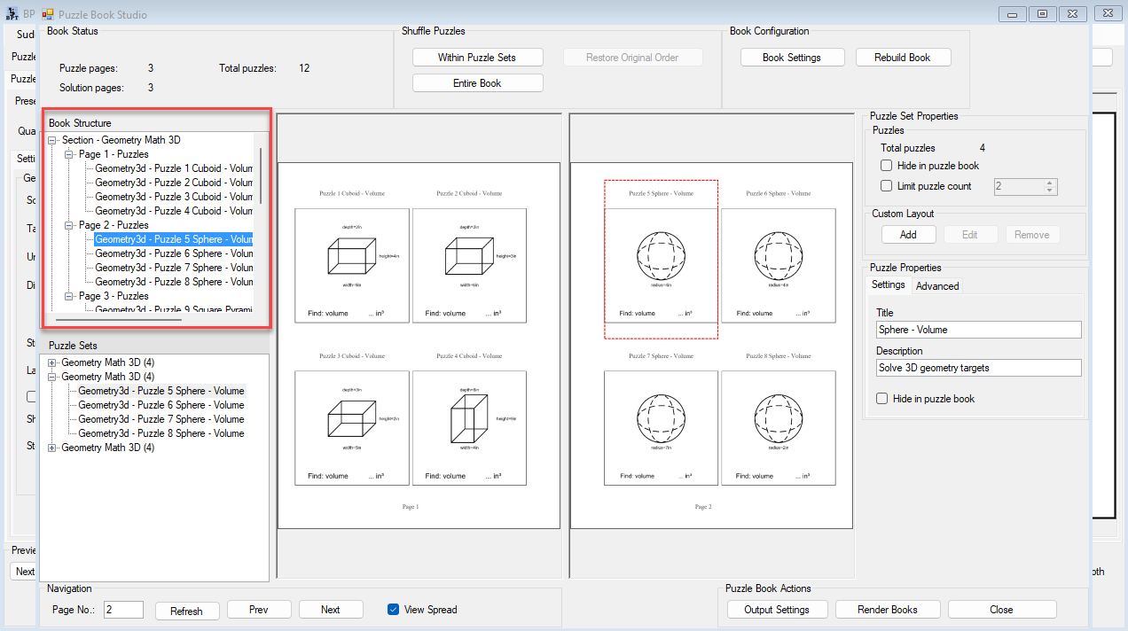
Task: Collapse the Page 1 - Puzzles tree node
Action: tap(68, 154)
